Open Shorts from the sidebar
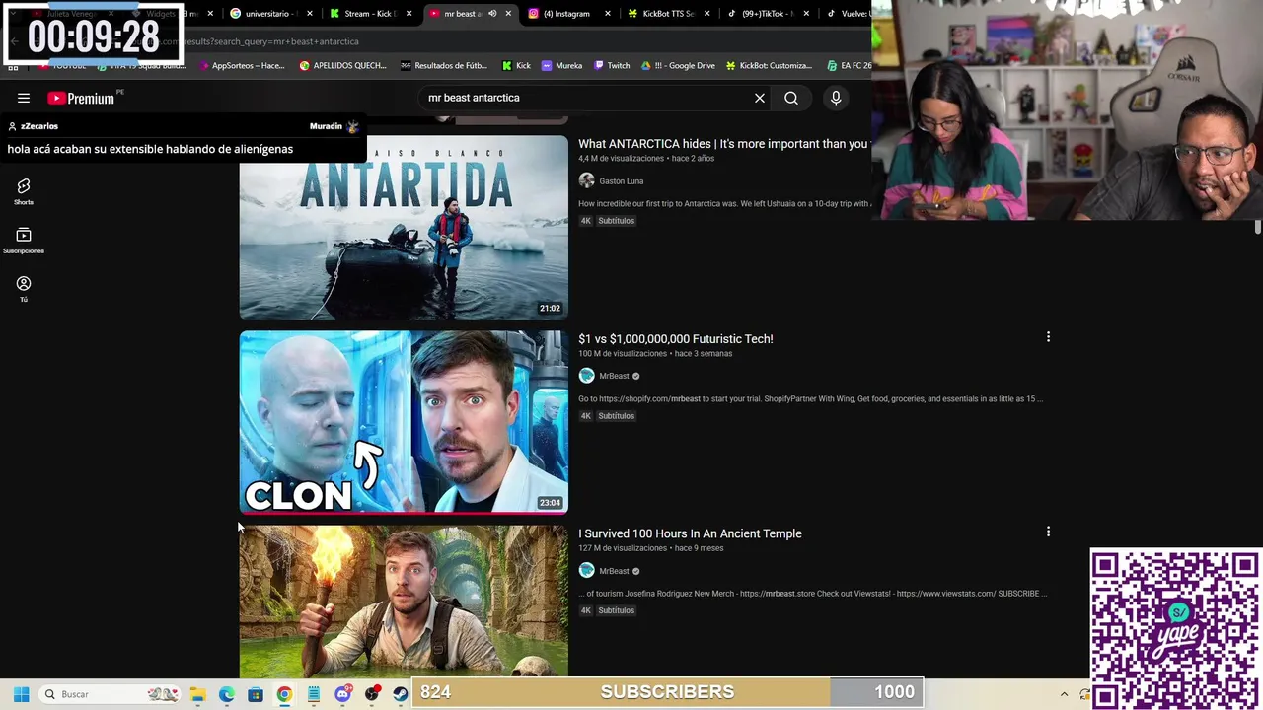This screenshot has height=710, width=1263. [24, 191]
